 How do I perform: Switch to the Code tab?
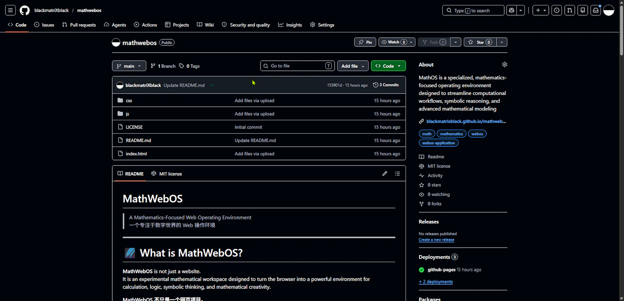tap(17, 25)
